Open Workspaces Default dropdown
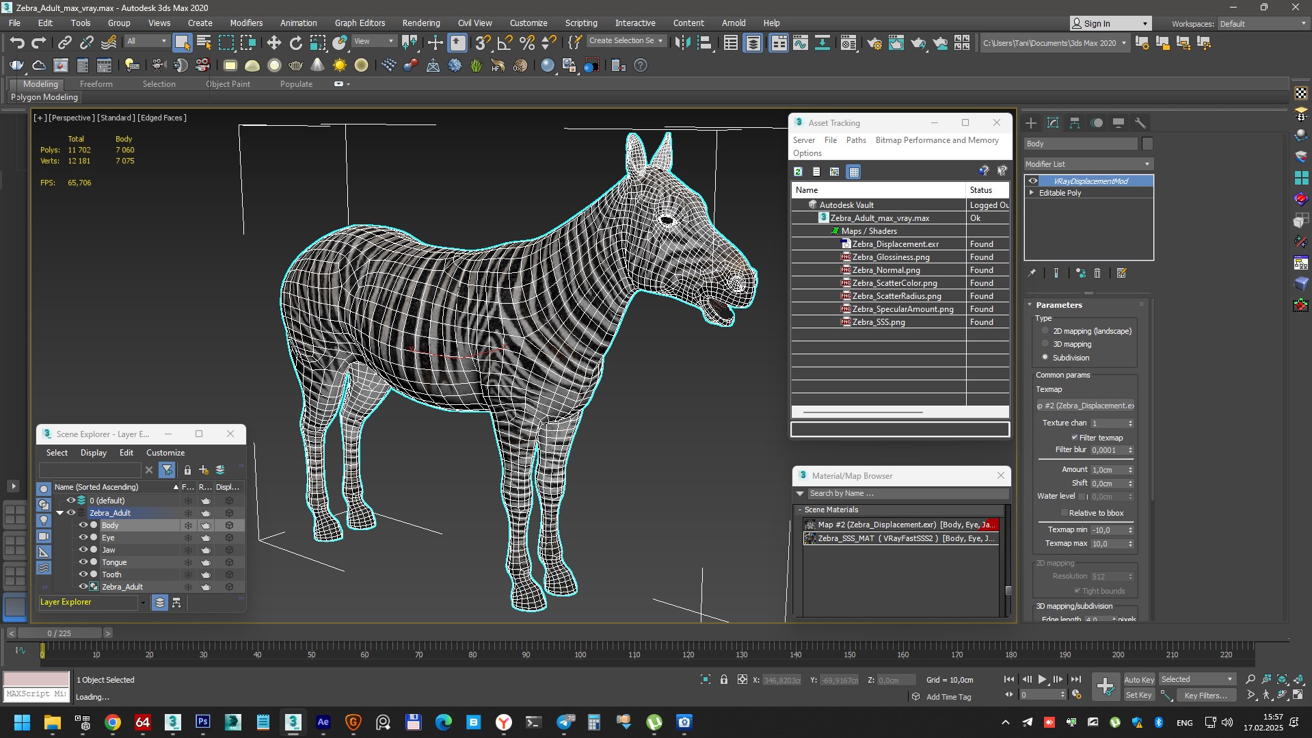1312x738 pixels. 1262,23
